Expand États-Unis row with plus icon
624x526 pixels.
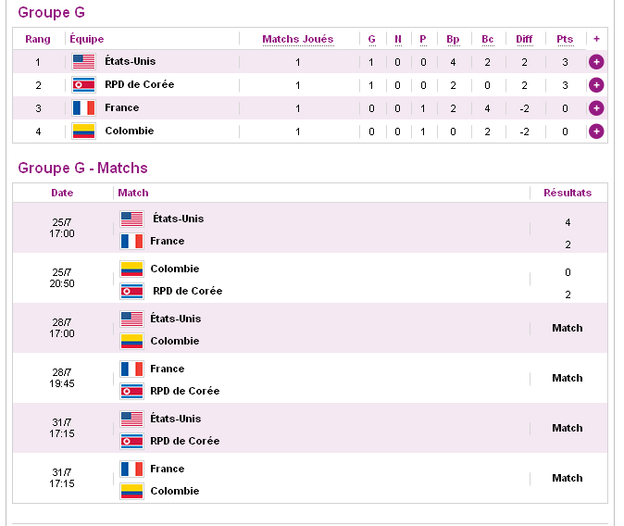pos(596,62)
